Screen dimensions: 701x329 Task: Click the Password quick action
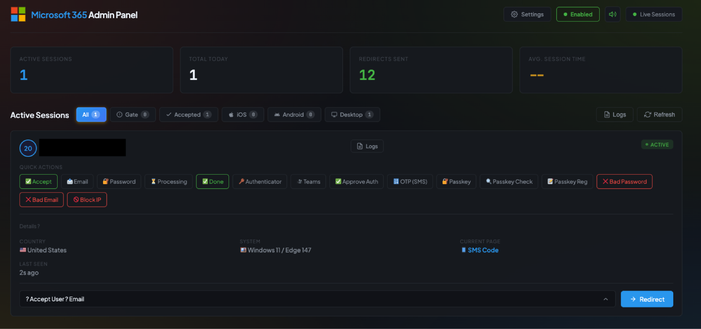click(119, 181)
